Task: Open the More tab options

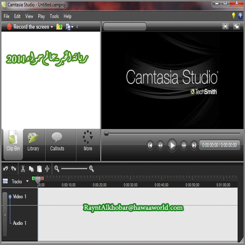Action: click(88, 142)
